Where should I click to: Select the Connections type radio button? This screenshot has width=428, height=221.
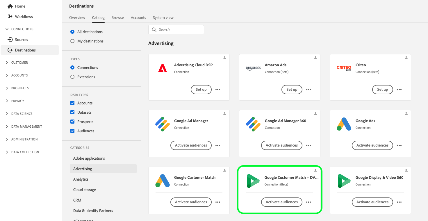point(72,67)
